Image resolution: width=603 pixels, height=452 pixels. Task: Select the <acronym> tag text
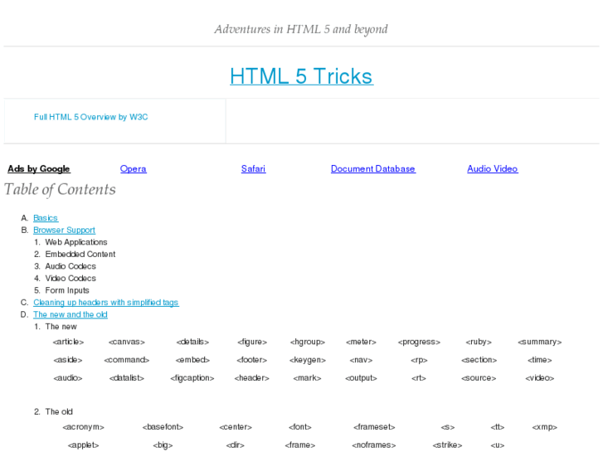click(x=83, y=426)
